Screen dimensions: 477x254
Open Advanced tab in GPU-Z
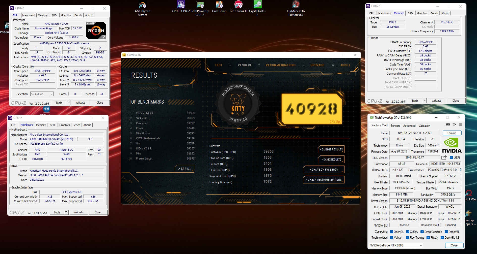409,126
